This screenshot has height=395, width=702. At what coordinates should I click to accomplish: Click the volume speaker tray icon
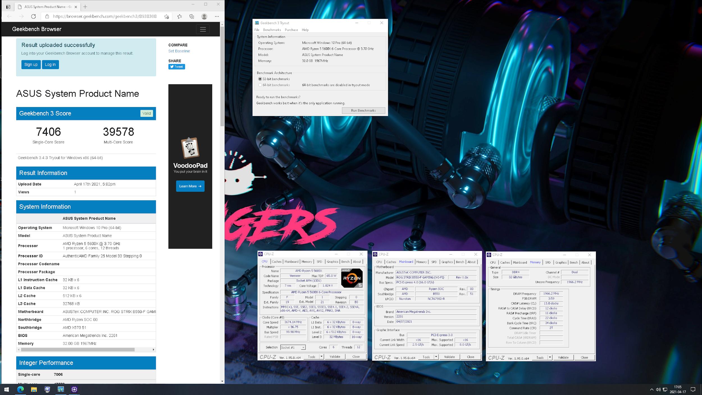point(658,389)
